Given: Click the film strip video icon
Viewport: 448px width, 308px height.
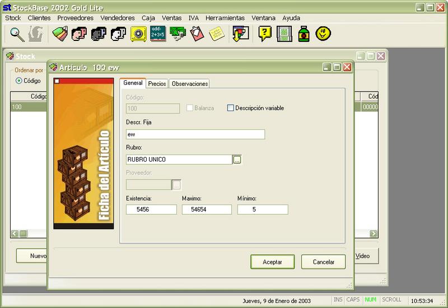Looking at the screenshot, I should [x=284, y=34].
